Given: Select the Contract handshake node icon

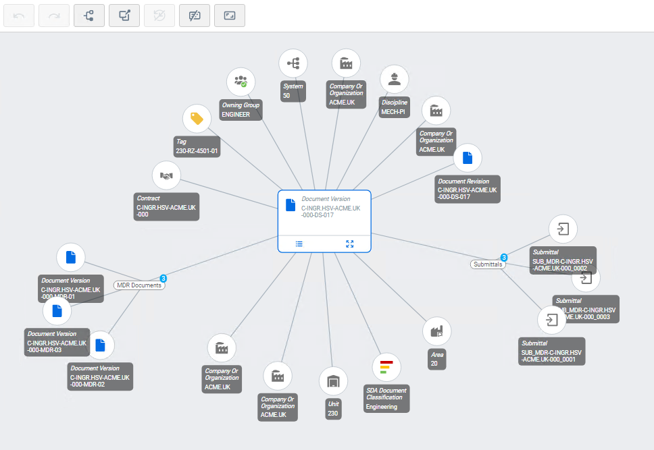Looking at the screenshot, I should coord(166,175).
